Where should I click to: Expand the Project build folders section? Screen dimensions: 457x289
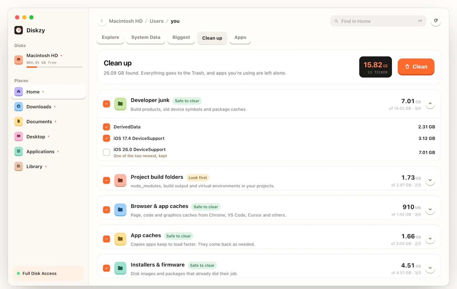[430, 180]
